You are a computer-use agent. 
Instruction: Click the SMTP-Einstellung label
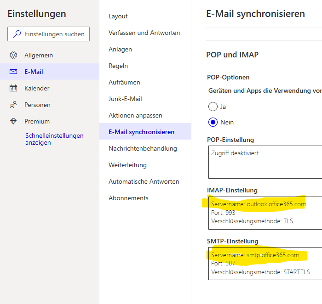coord(232,241)
